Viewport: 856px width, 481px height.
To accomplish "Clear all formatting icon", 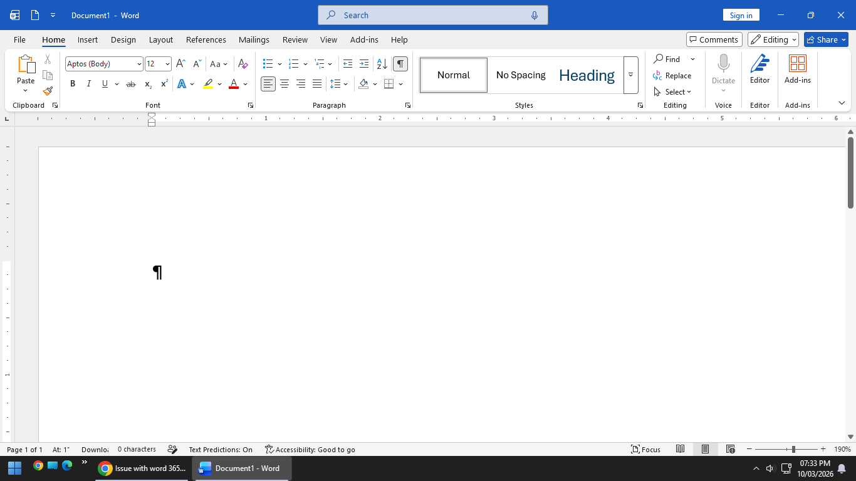I will pos(243,64).
